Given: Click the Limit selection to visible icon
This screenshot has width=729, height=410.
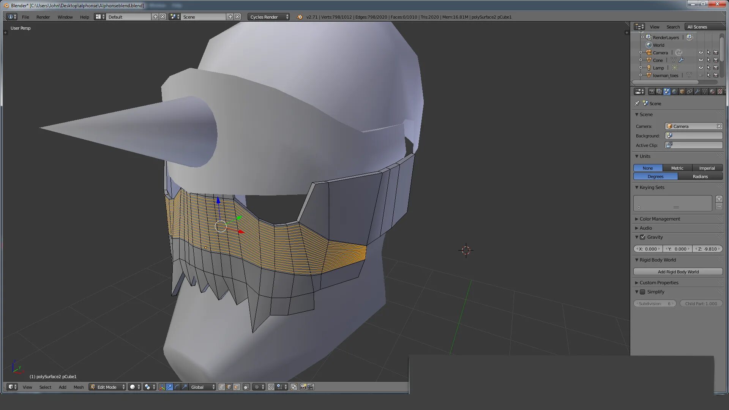Looking at the screenshot, I should (246, 387).
